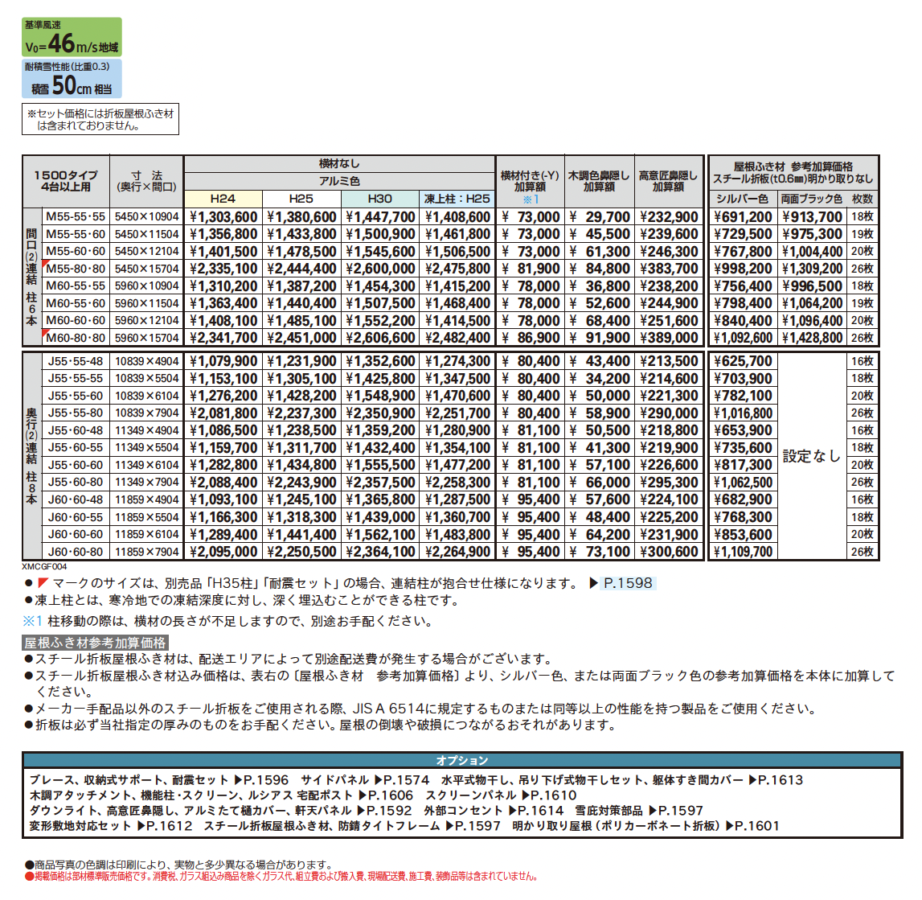
Task: Click the ※1 footnote marker below the table
Action: pyautogui.click(x=33, y=621)
